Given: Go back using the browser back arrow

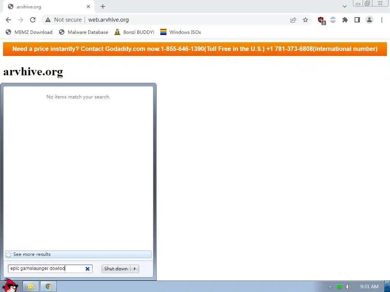Looking at the screenshot, I should point(8,20).
